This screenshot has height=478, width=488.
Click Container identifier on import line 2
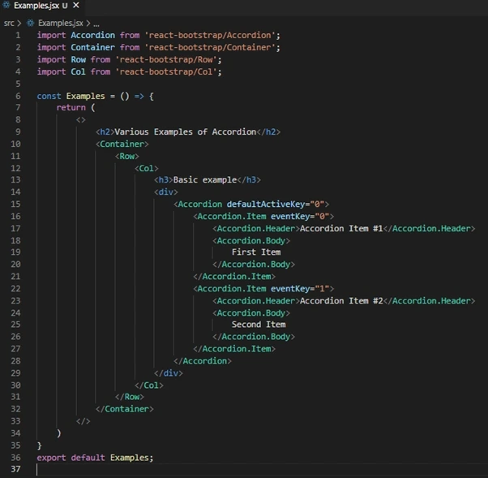coord(92,47)
